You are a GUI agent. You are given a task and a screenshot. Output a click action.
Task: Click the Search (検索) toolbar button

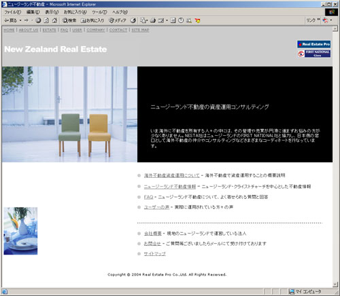pos(69,20)
